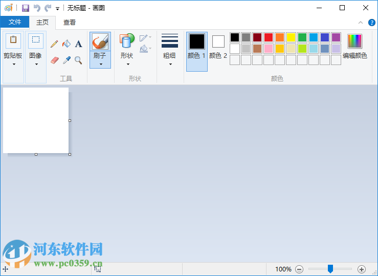Select the Magnifier tool
The image size is (378, 276).
click(x=78, y=60)
